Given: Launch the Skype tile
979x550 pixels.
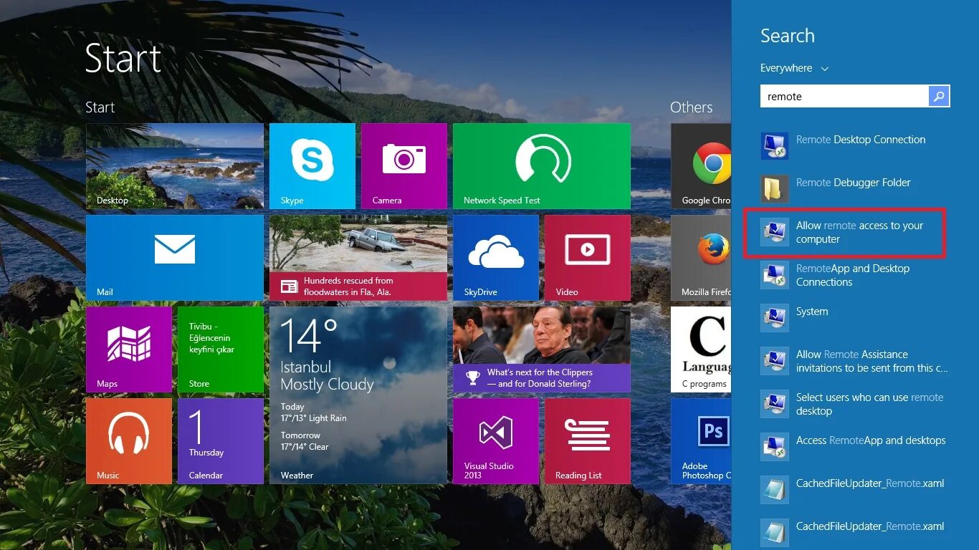Looking at the screenshot, I should 312,166.
